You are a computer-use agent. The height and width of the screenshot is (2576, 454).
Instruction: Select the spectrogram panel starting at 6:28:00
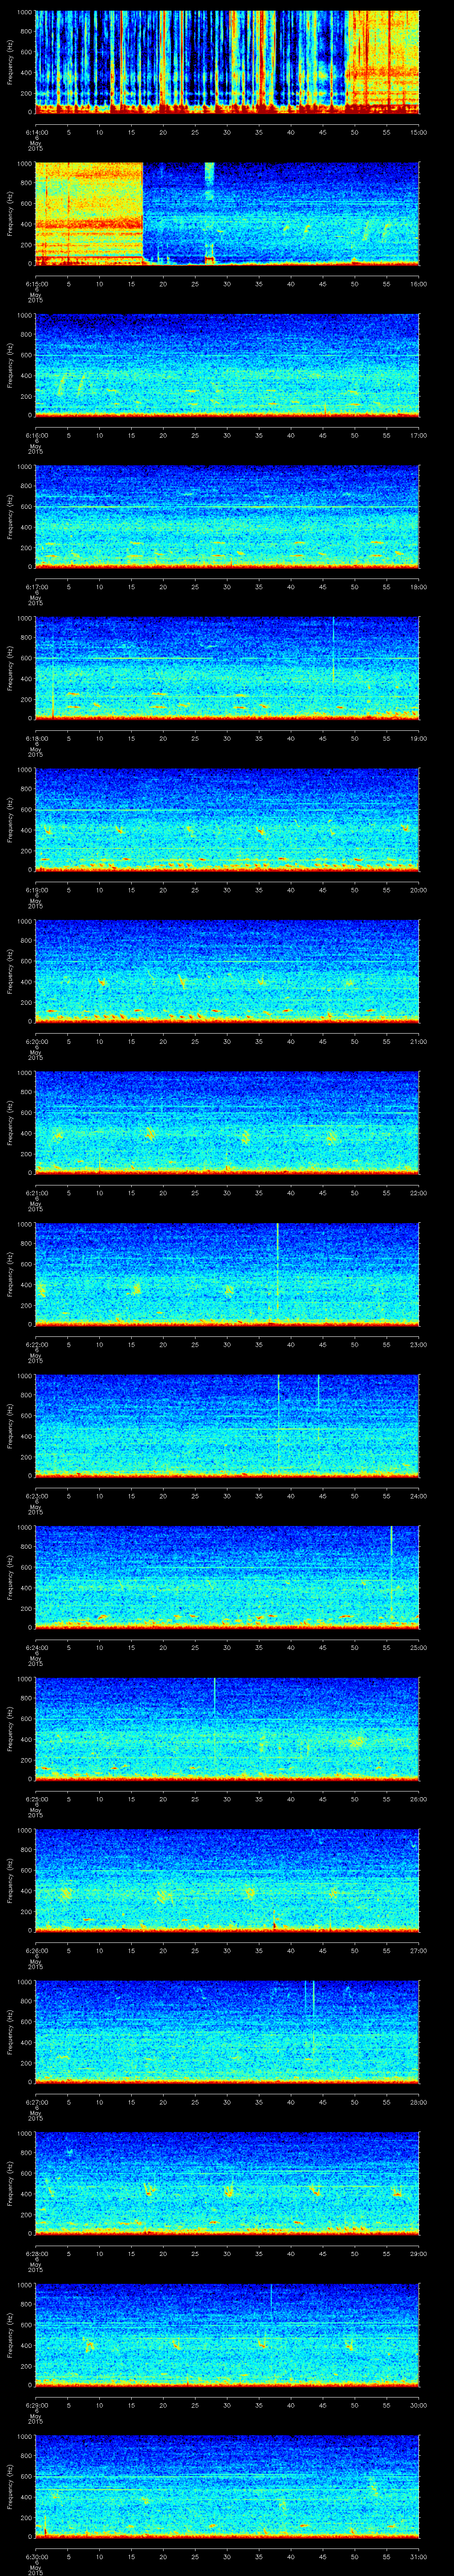227,2183
